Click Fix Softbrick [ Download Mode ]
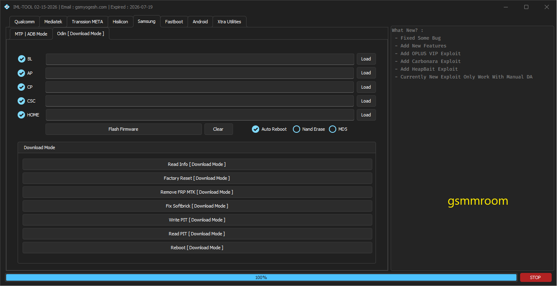The height and width of the screenshot is (286, 557). (x=197, y=206)
